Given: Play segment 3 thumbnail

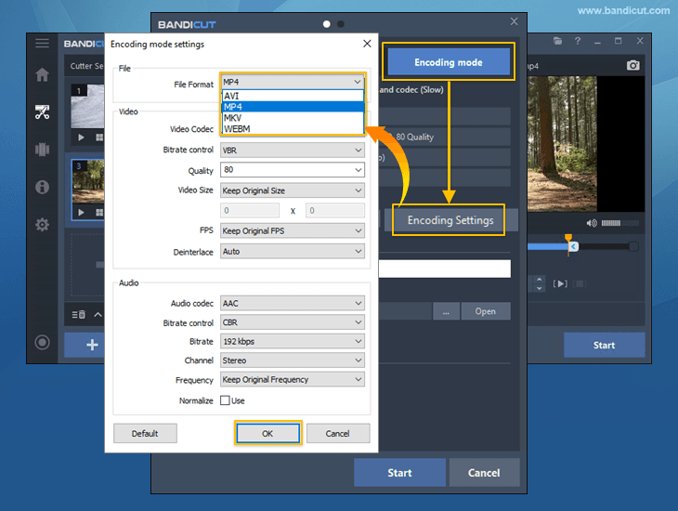Looking at the screenshot, I should pyautogui.click(x=81, y=212).
